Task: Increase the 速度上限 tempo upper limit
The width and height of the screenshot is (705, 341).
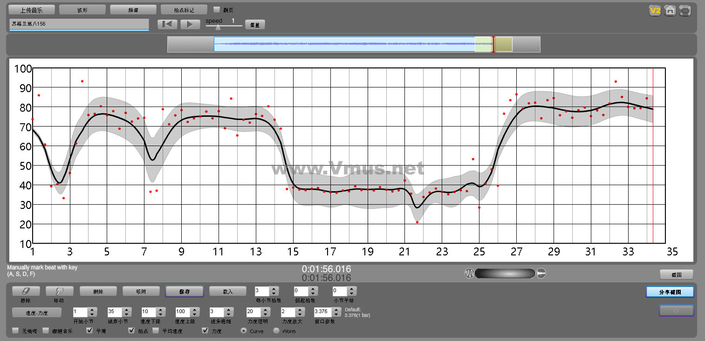Action: coord(194,309)
